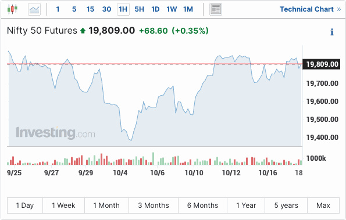Open the Technical Chart link

(x=311, y=9)
